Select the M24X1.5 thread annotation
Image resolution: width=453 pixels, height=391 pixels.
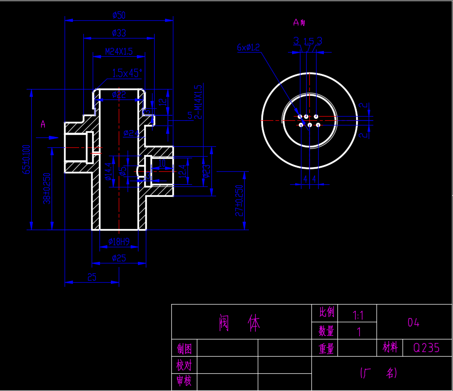pyautogui.click(x=119, y=52)
